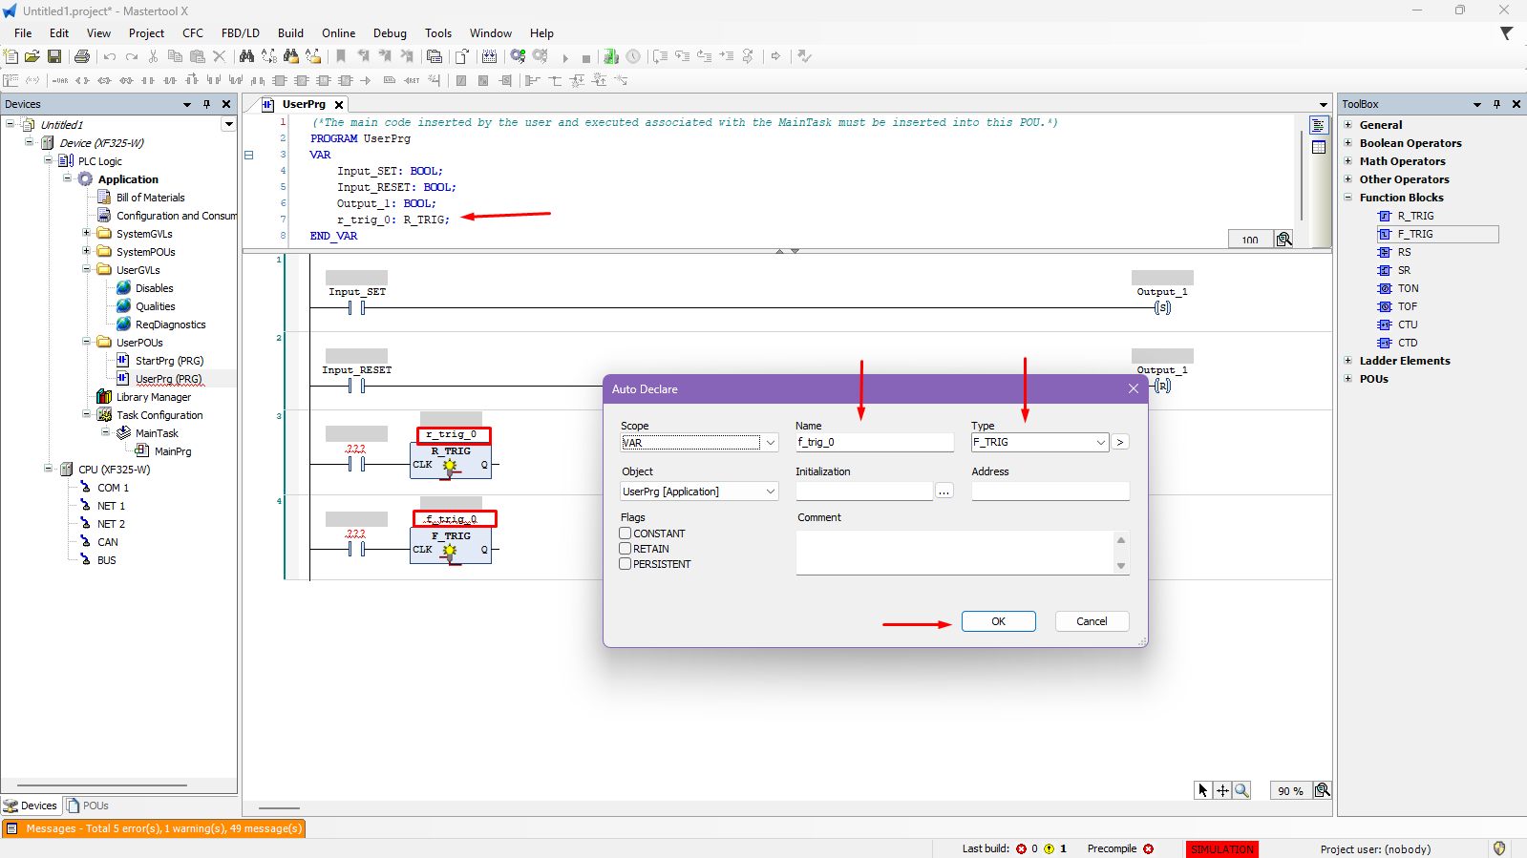Screen dimensions: 1527x858
Task: Click the Name field containing f_trig_0
Action: tap(873, 443)
